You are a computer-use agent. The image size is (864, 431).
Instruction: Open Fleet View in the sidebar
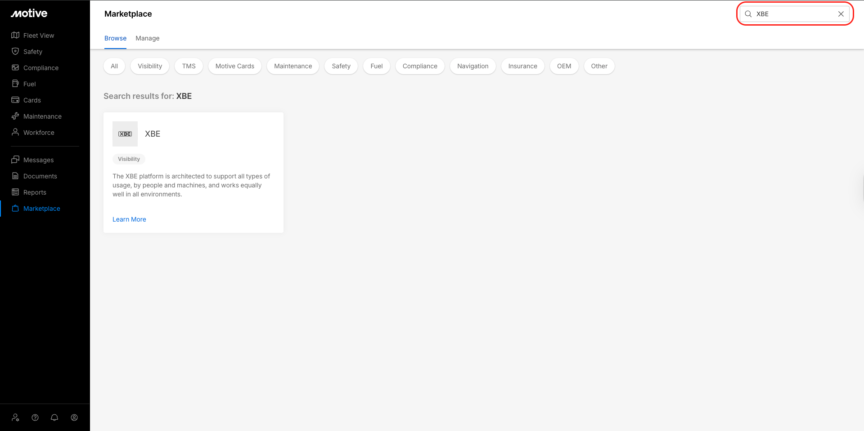[x=39, y=36]
